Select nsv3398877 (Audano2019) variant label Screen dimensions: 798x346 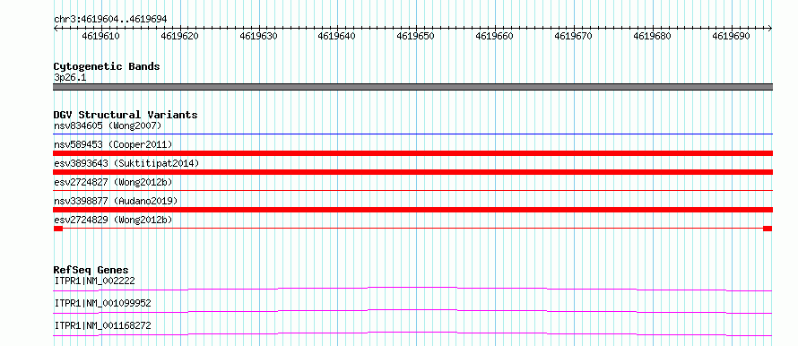[116, 201]
